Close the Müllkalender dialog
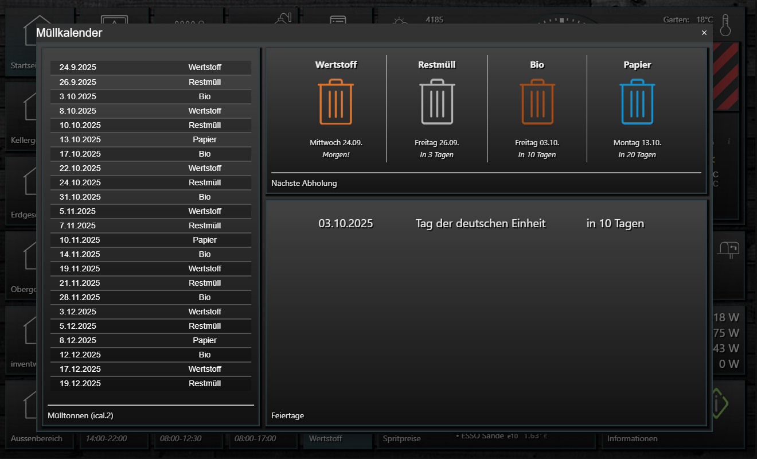This screenshot has width=757, height=459. pyautogui.click(x=704, y=33)
